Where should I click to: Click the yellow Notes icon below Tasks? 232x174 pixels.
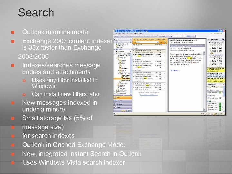(x=122, y=111)
